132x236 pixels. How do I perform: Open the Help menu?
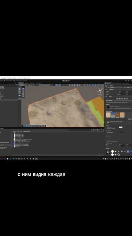point(29,79)
